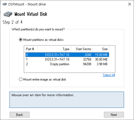The image size is (134, 120).
Task: Click the 3.98 MB size cell
Action: coord(102,64)
